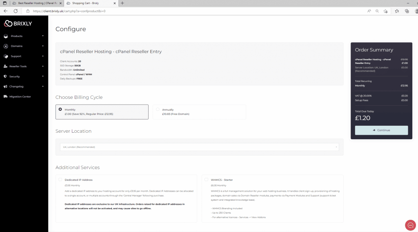Click the Configure page heading

[71, 29]
